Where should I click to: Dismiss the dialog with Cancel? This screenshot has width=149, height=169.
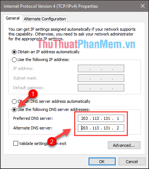[132, 162]
